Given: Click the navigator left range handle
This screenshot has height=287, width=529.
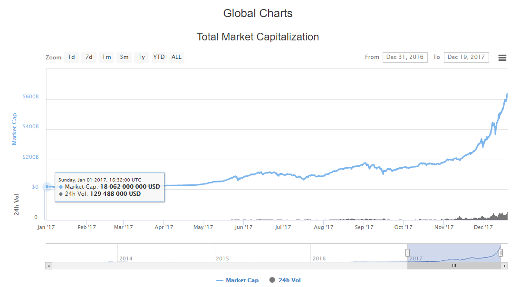Looking at the screenshot, I should (x=407, y=252).
